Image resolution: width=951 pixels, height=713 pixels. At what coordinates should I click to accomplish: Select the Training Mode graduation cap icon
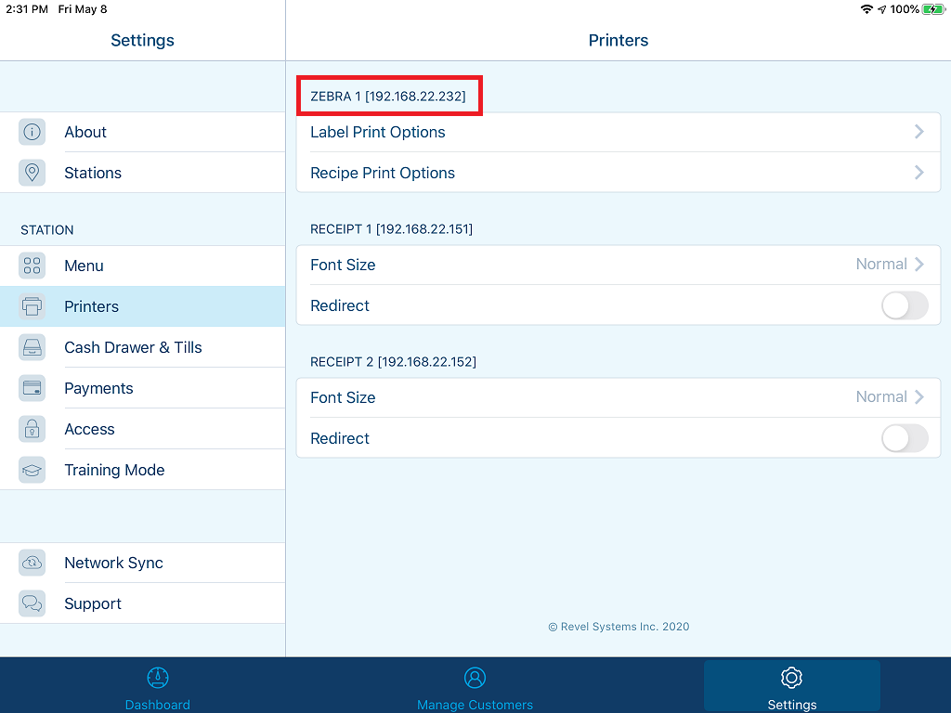click(32, 470)
